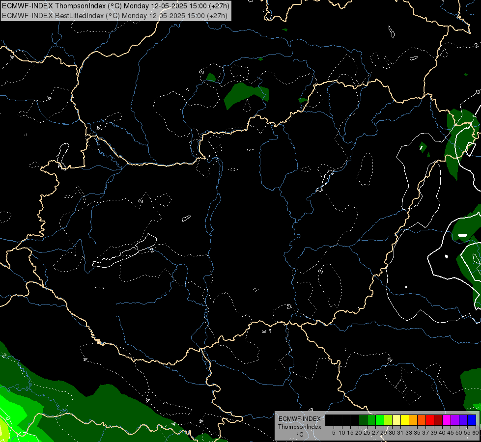Pick the pure yellow 31–33 legend swatch
The width and height of the screenshot is (481, 442).
405,420
